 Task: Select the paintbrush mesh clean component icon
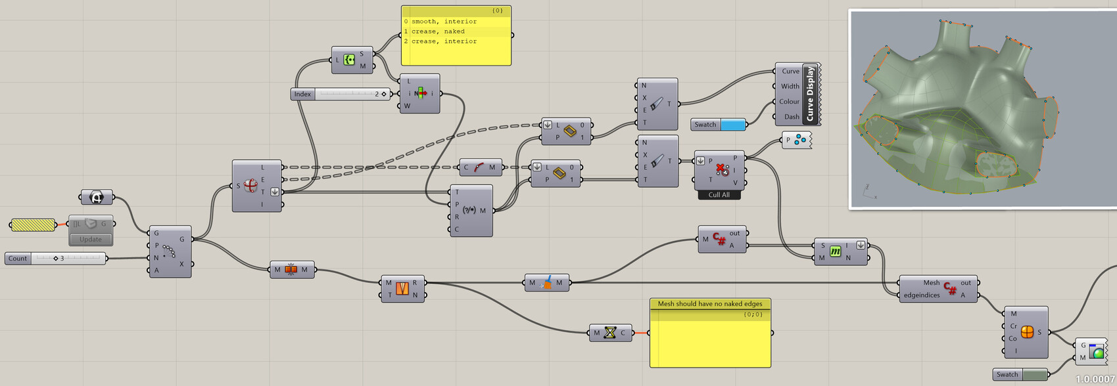click(x=546, y=283)
